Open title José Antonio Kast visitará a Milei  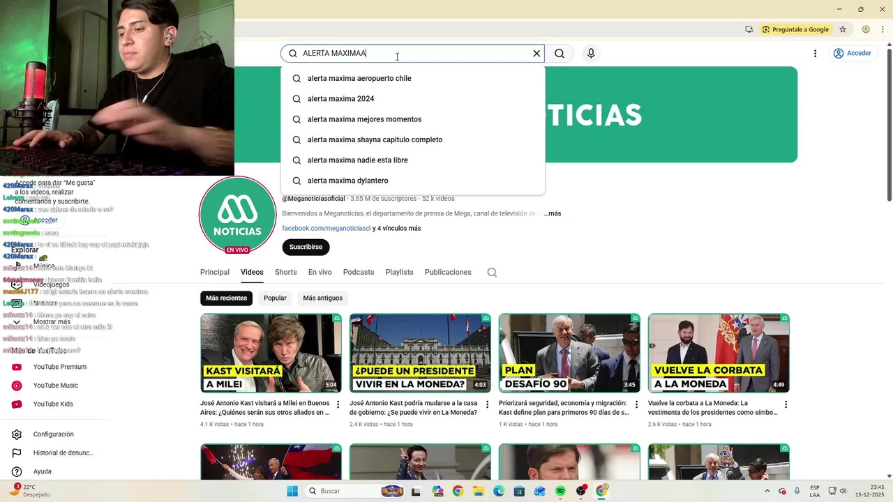click(265, 408)
